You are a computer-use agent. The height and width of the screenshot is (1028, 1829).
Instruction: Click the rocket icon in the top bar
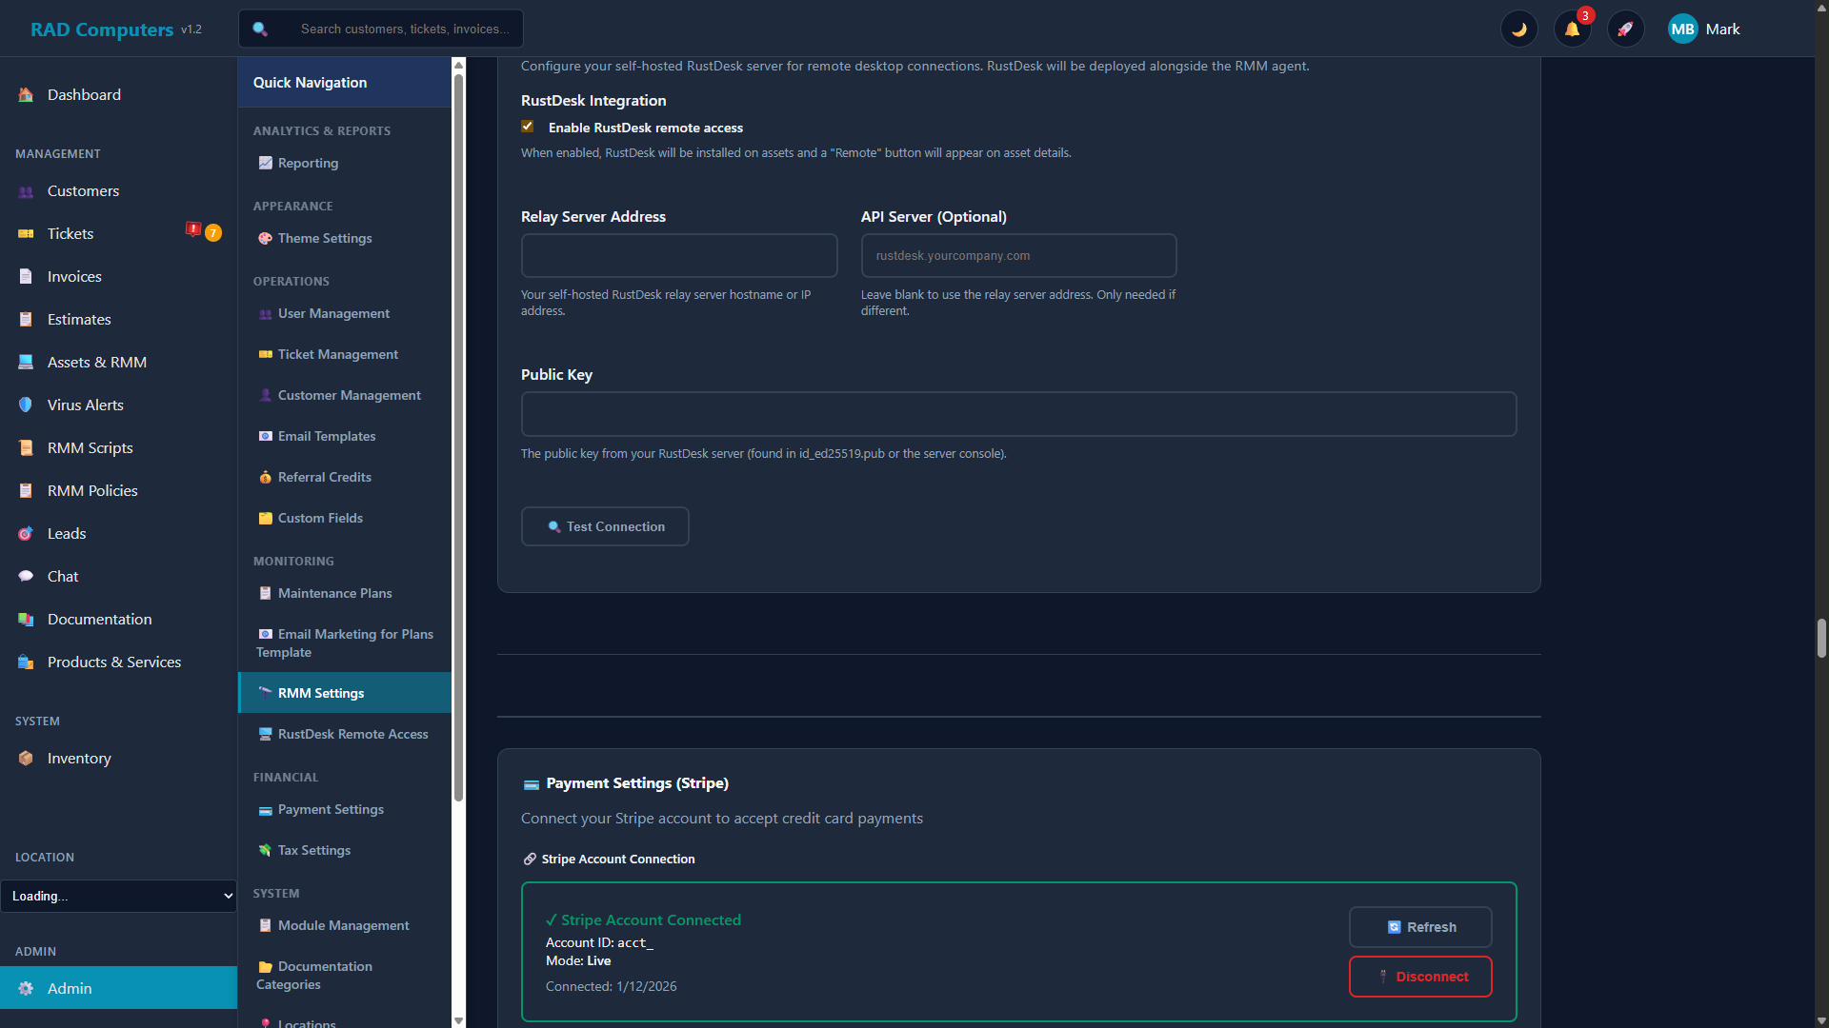tap(1626, 29)
